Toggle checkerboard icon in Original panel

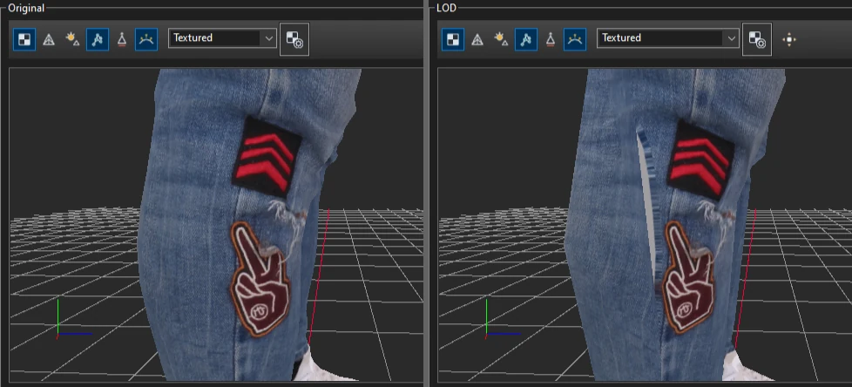click(24, 39)
